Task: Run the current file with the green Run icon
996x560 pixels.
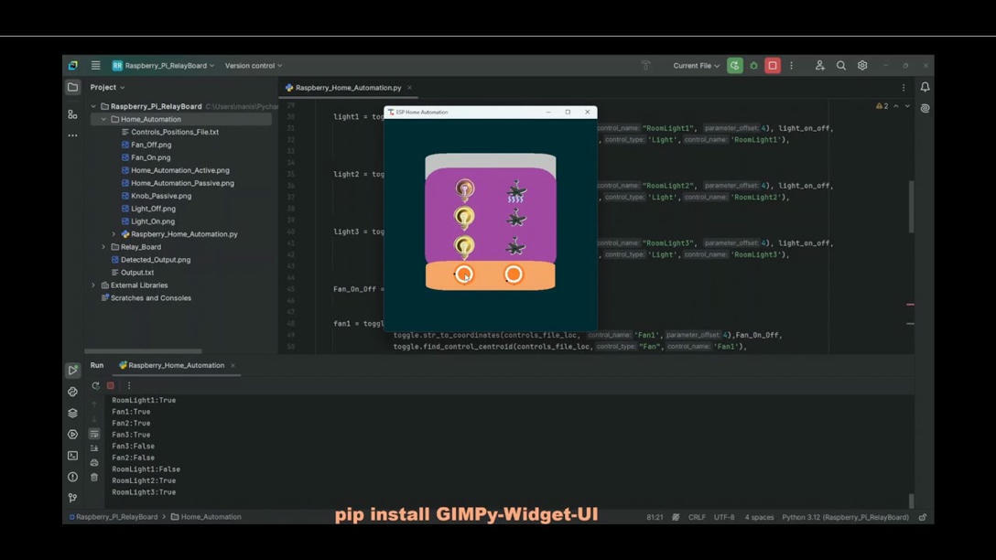Action: pos(734,65)
